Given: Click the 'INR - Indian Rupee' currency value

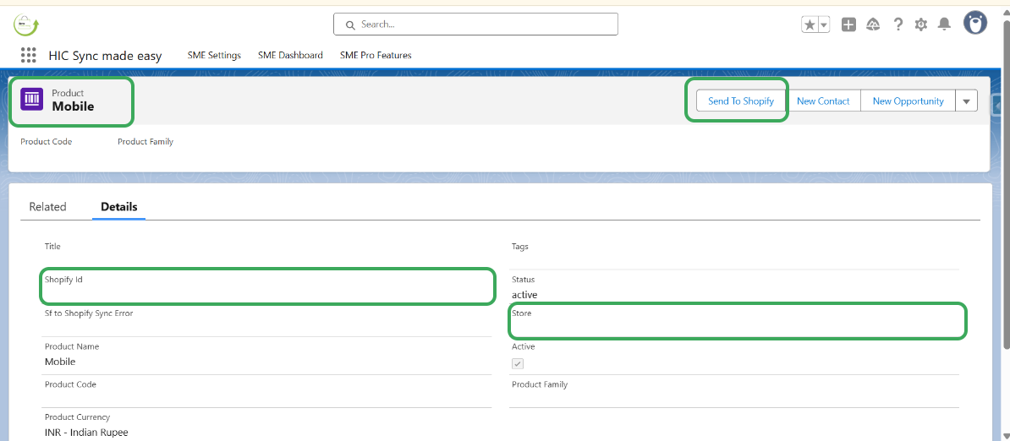Looking at the screenshot, I should [x=86, y=432].
